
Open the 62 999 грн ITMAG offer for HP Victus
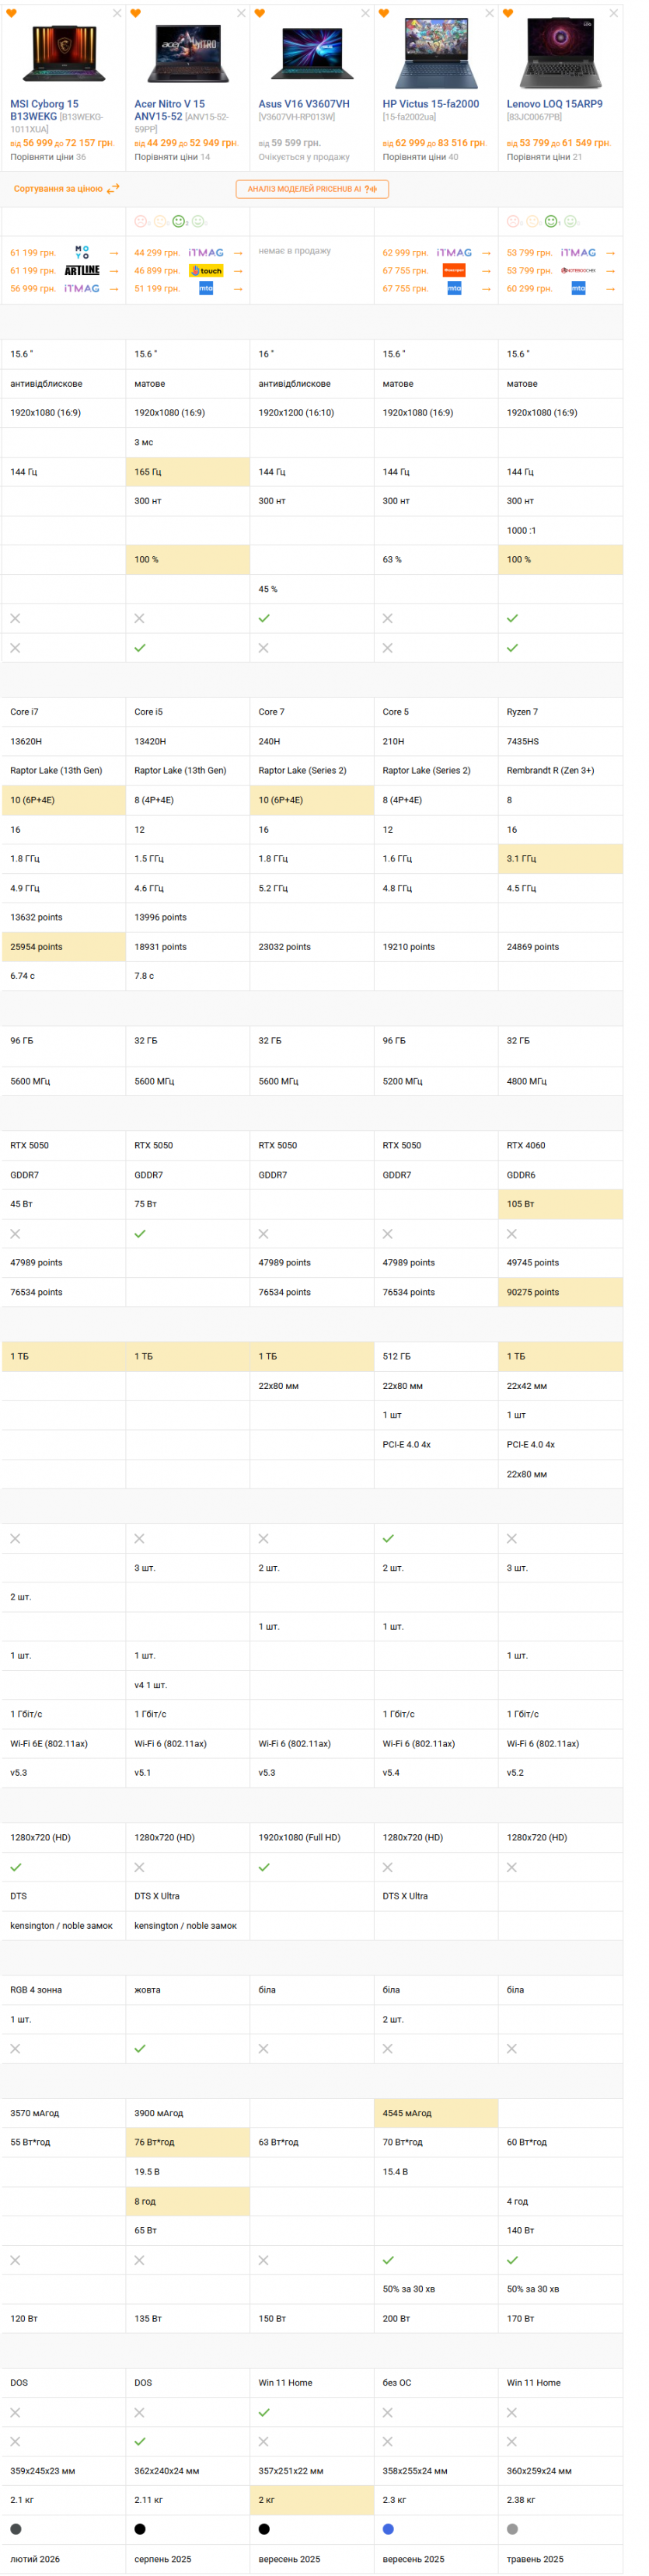[405, 253]
